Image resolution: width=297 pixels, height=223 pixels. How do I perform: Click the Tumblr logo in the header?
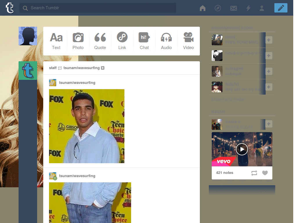10,8
